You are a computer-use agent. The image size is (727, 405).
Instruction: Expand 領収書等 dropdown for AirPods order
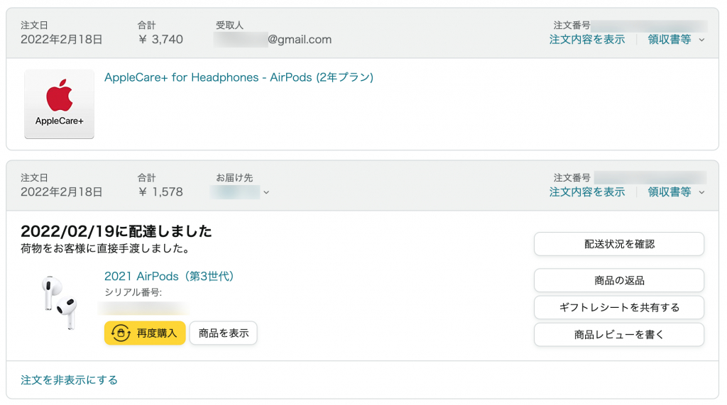point(702,192)
